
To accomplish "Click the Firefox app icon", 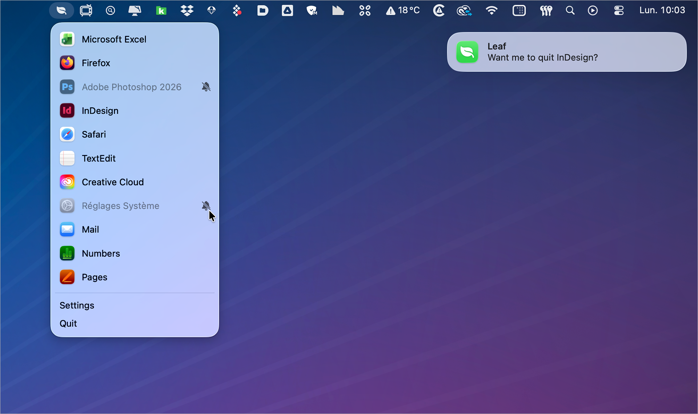I will tap(67, 63).
